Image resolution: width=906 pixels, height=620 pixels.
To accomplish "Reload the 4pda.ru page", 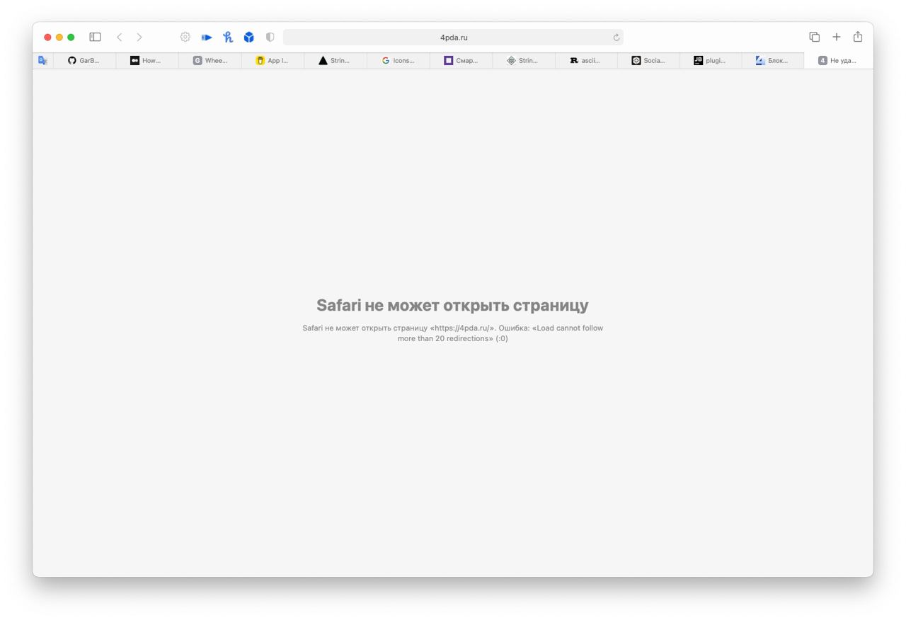I will (x=617, y=38).
